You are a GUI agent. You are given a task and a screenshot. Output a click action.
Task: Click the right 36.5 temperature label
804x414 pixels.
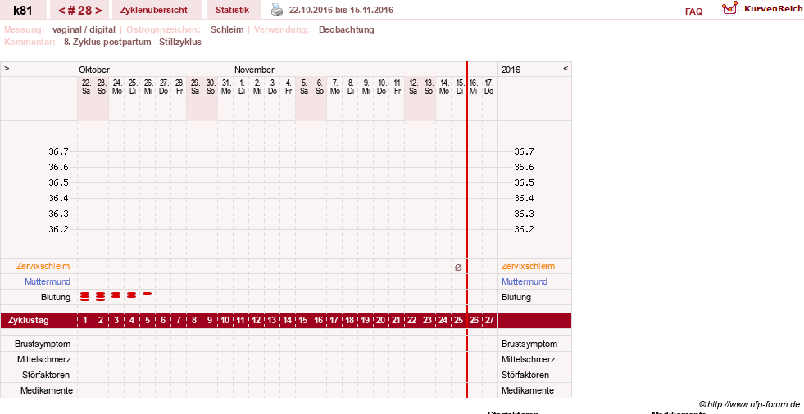[524, 182]
